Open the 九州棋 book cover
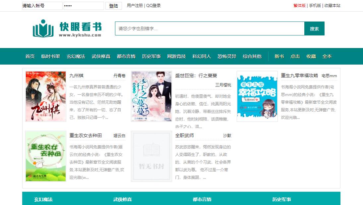 46,96
